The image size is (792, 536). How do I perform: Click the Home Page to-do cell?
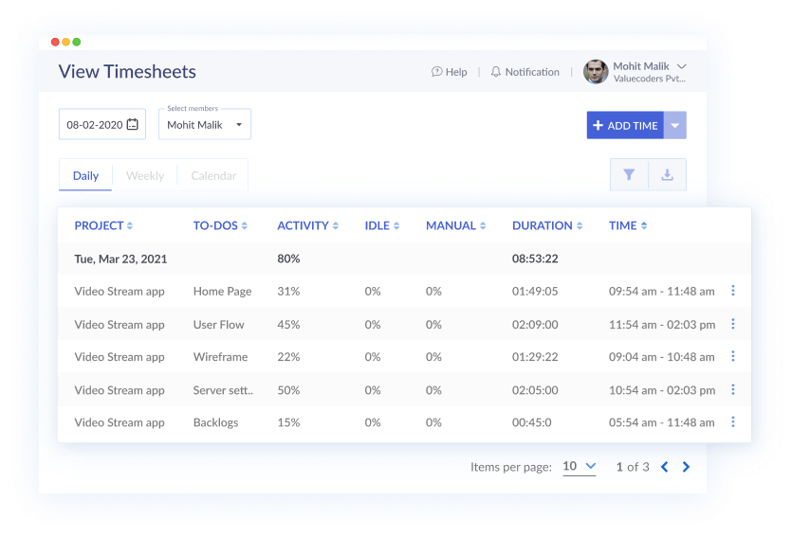click(222, 292)
